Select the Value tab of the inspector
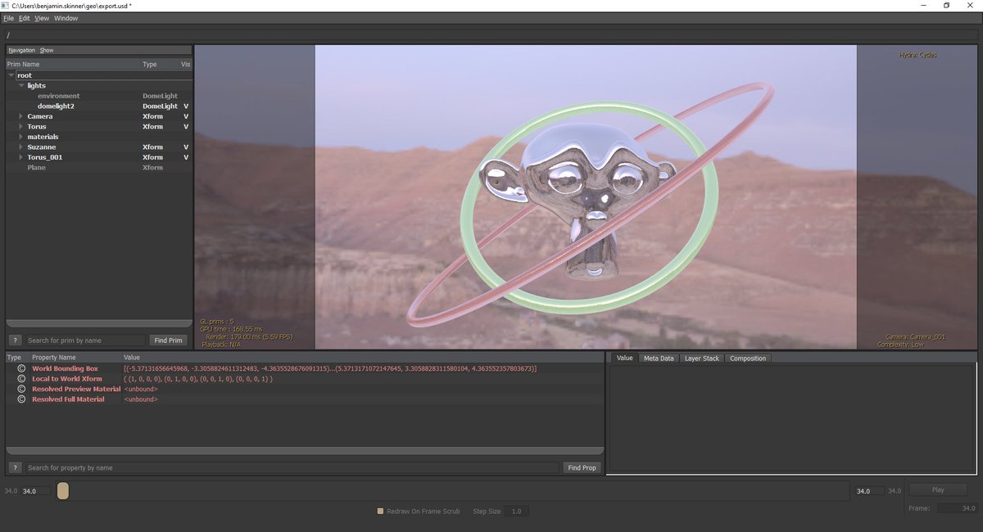This screenshot has height=532, width=983. click(624, 358)
